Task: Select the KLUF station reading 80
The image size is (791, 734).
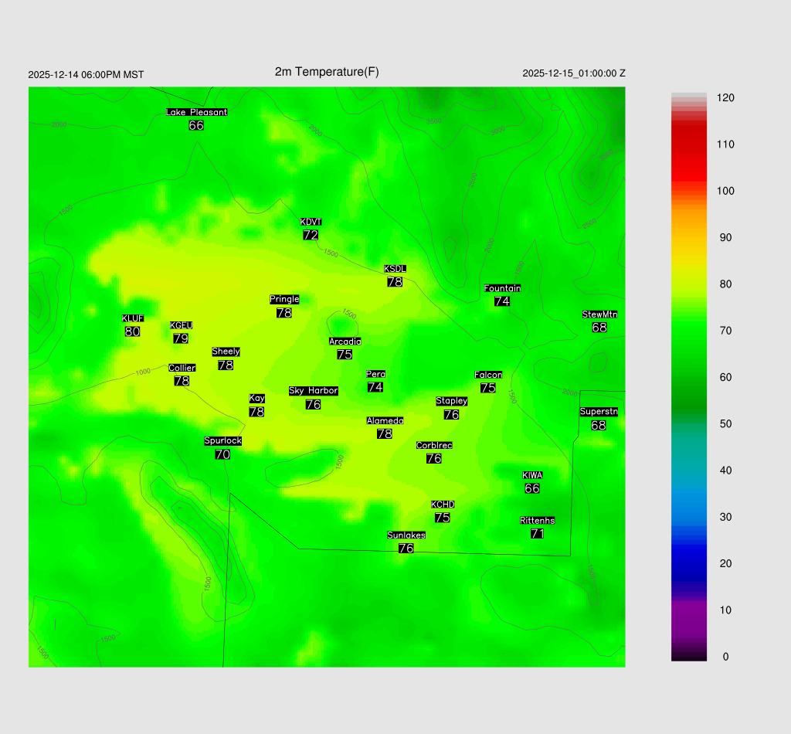Action: (x=132, y=331)
